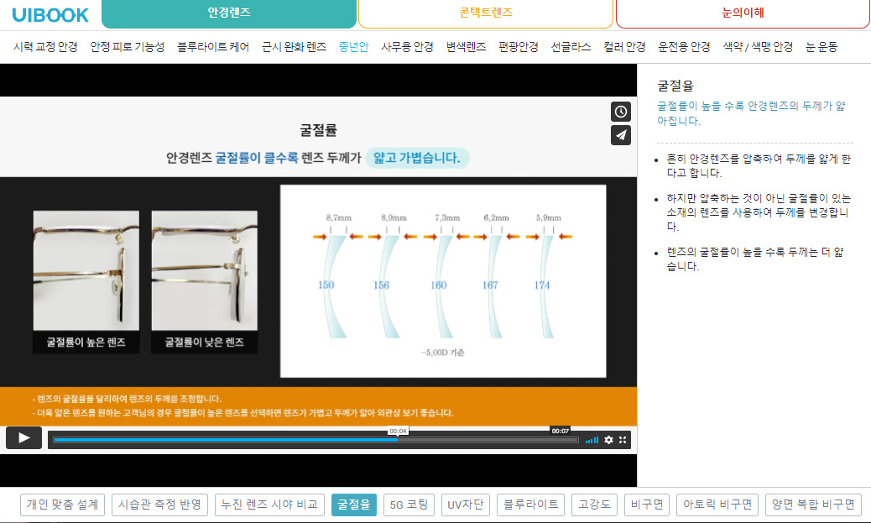Click the share paper plane icon
Screen dimensions: 871x523
coord(620,135)
